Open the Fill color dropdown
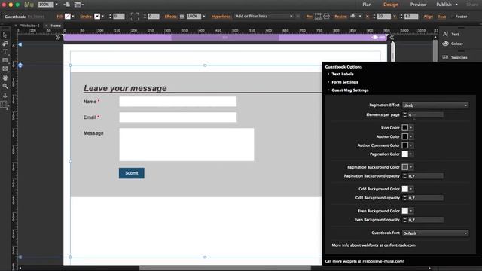Image resolution: width=482 pixels, height=271 pixels. (x=73, y=17)
